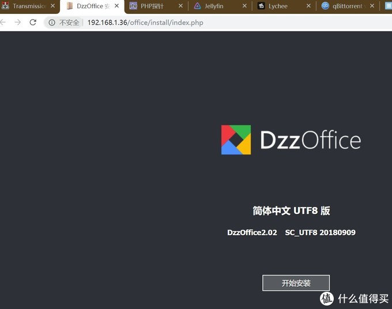Viewport: 392px width, 309px height.
Task: Click the 开始安装 button
Action: [296, 283]
